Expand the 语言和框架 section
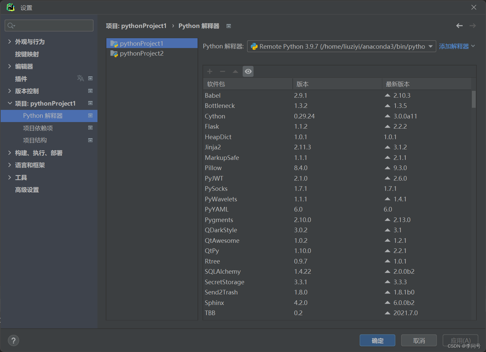This screenshot has width=486, height=352. pyautogui.click(x=10, y=165)
